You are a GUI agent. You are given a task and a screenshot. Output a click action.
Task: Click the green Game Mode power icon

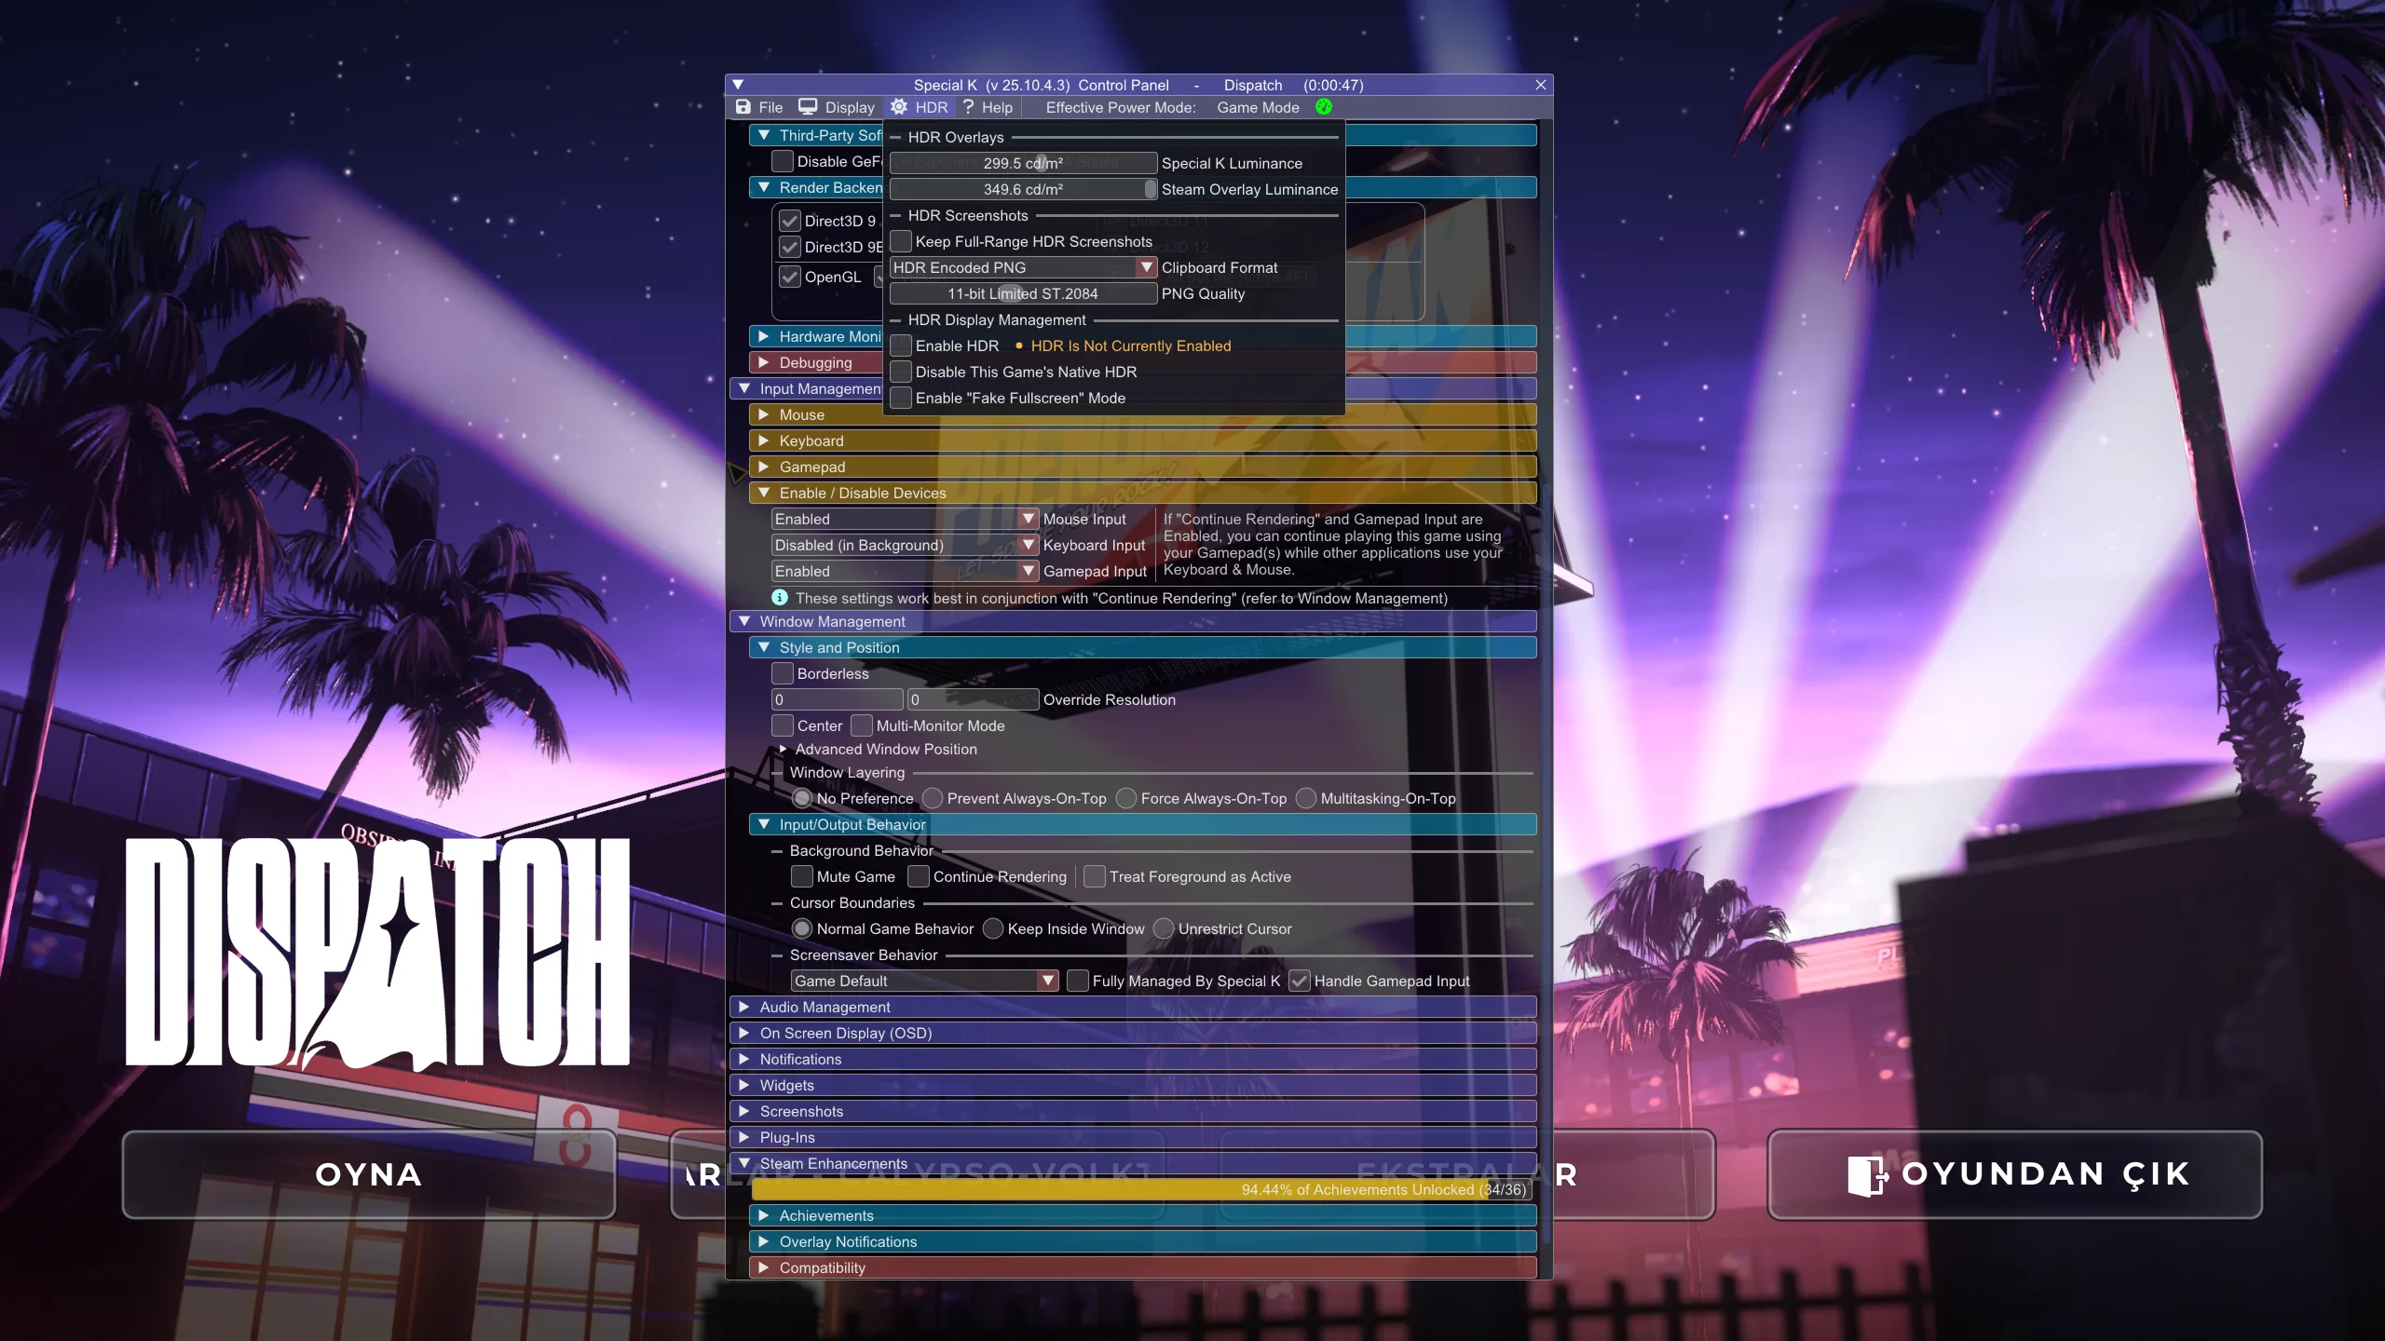pyautogui.click(x=1324, y=107)
